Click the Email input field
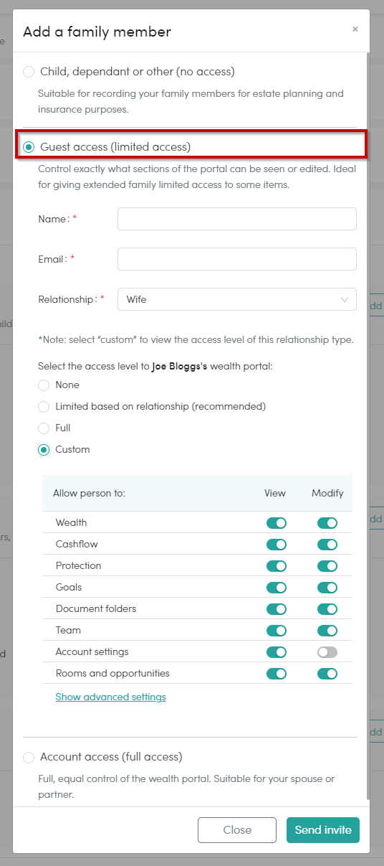Image resolution: width=384 pixels, height=866 pixels. click(237, 259)
